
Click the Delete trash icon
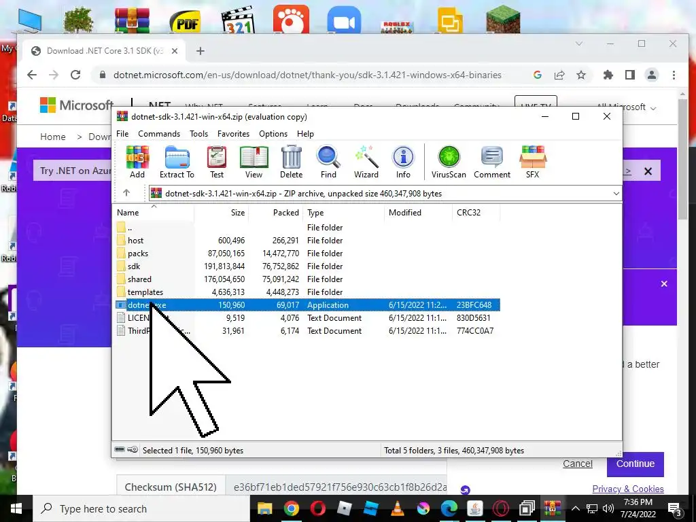(291, 162)
